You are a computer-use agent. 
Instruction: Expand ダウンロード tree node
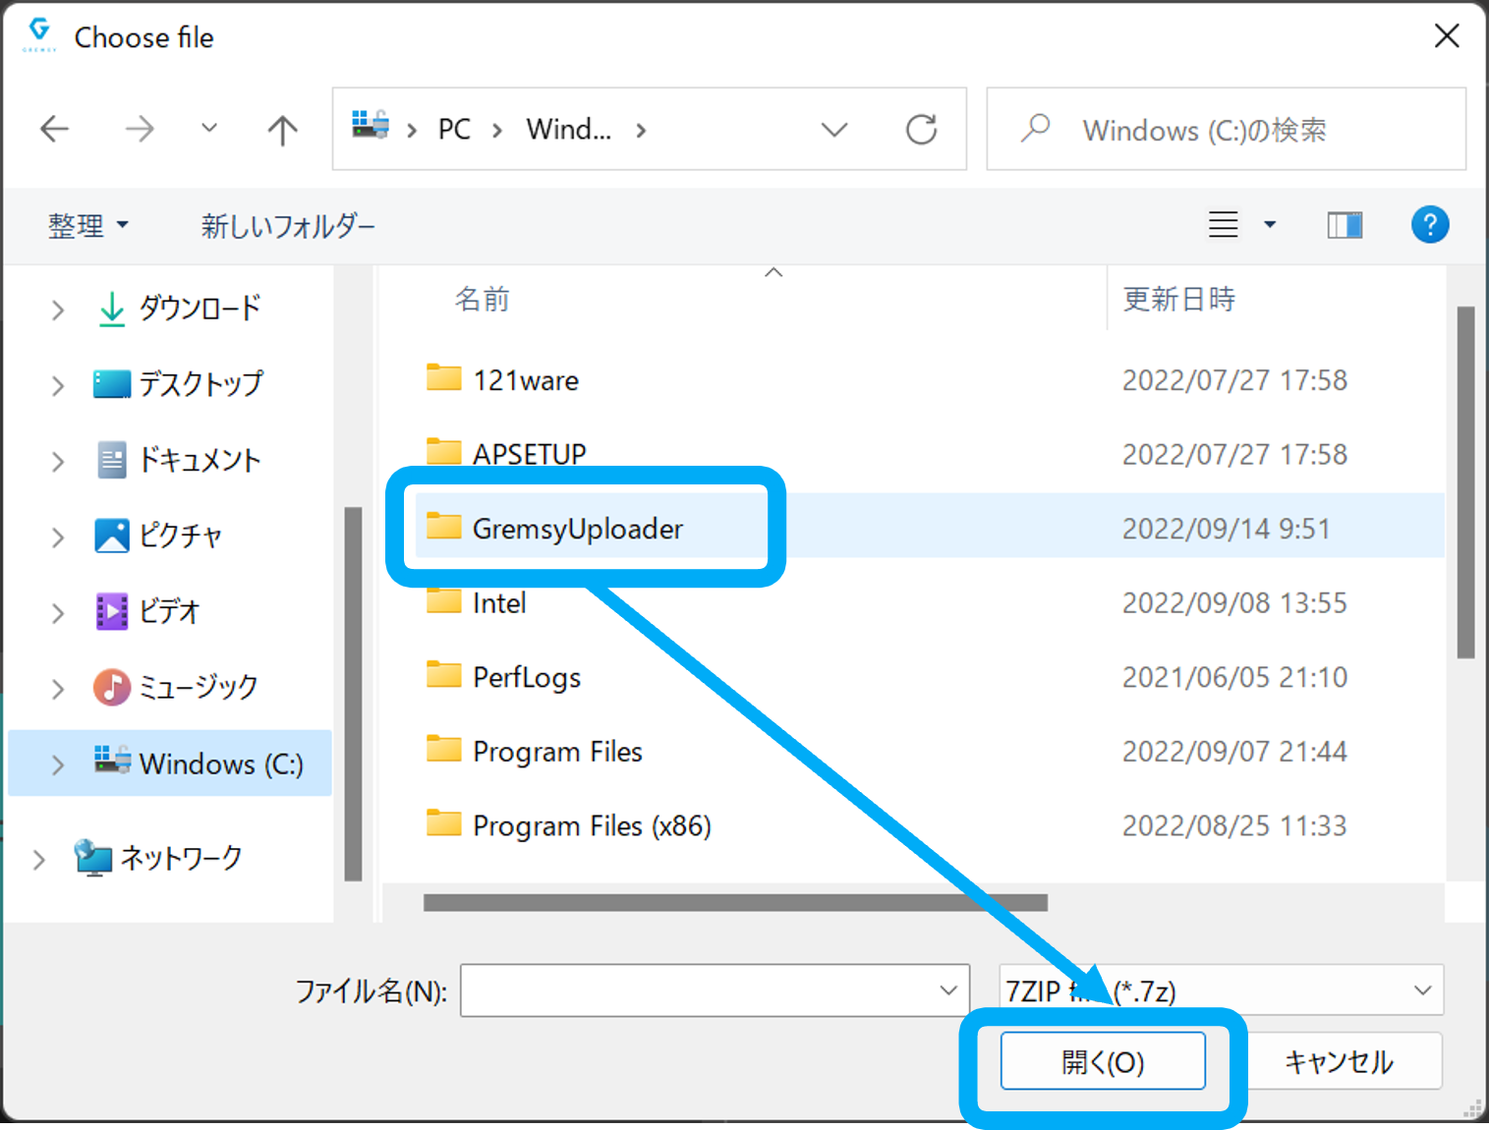[x=58, y=310]
